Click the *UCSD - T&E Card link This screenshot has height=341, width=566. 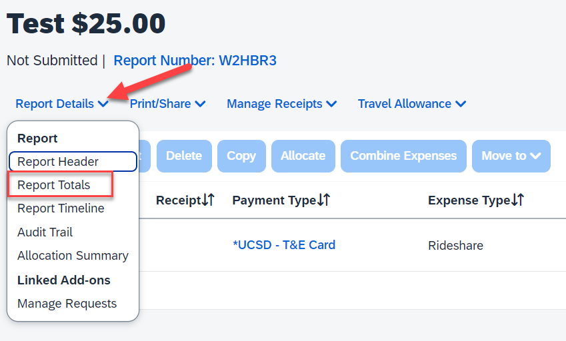(283, 245)
